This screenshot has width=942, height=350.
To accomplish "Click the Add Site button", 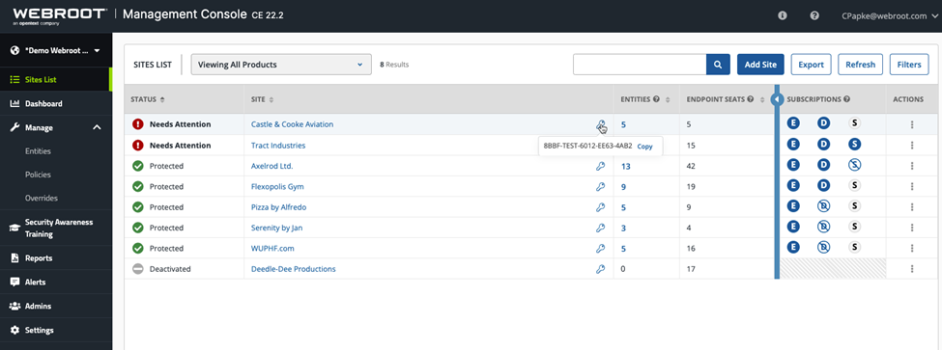I will [760, 65].
